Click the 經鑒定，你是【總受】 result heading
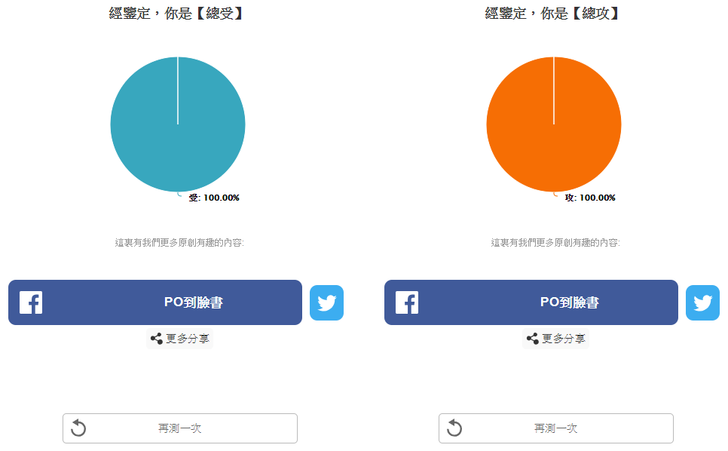This screenshot has height=451, width=728. (176, 13)
